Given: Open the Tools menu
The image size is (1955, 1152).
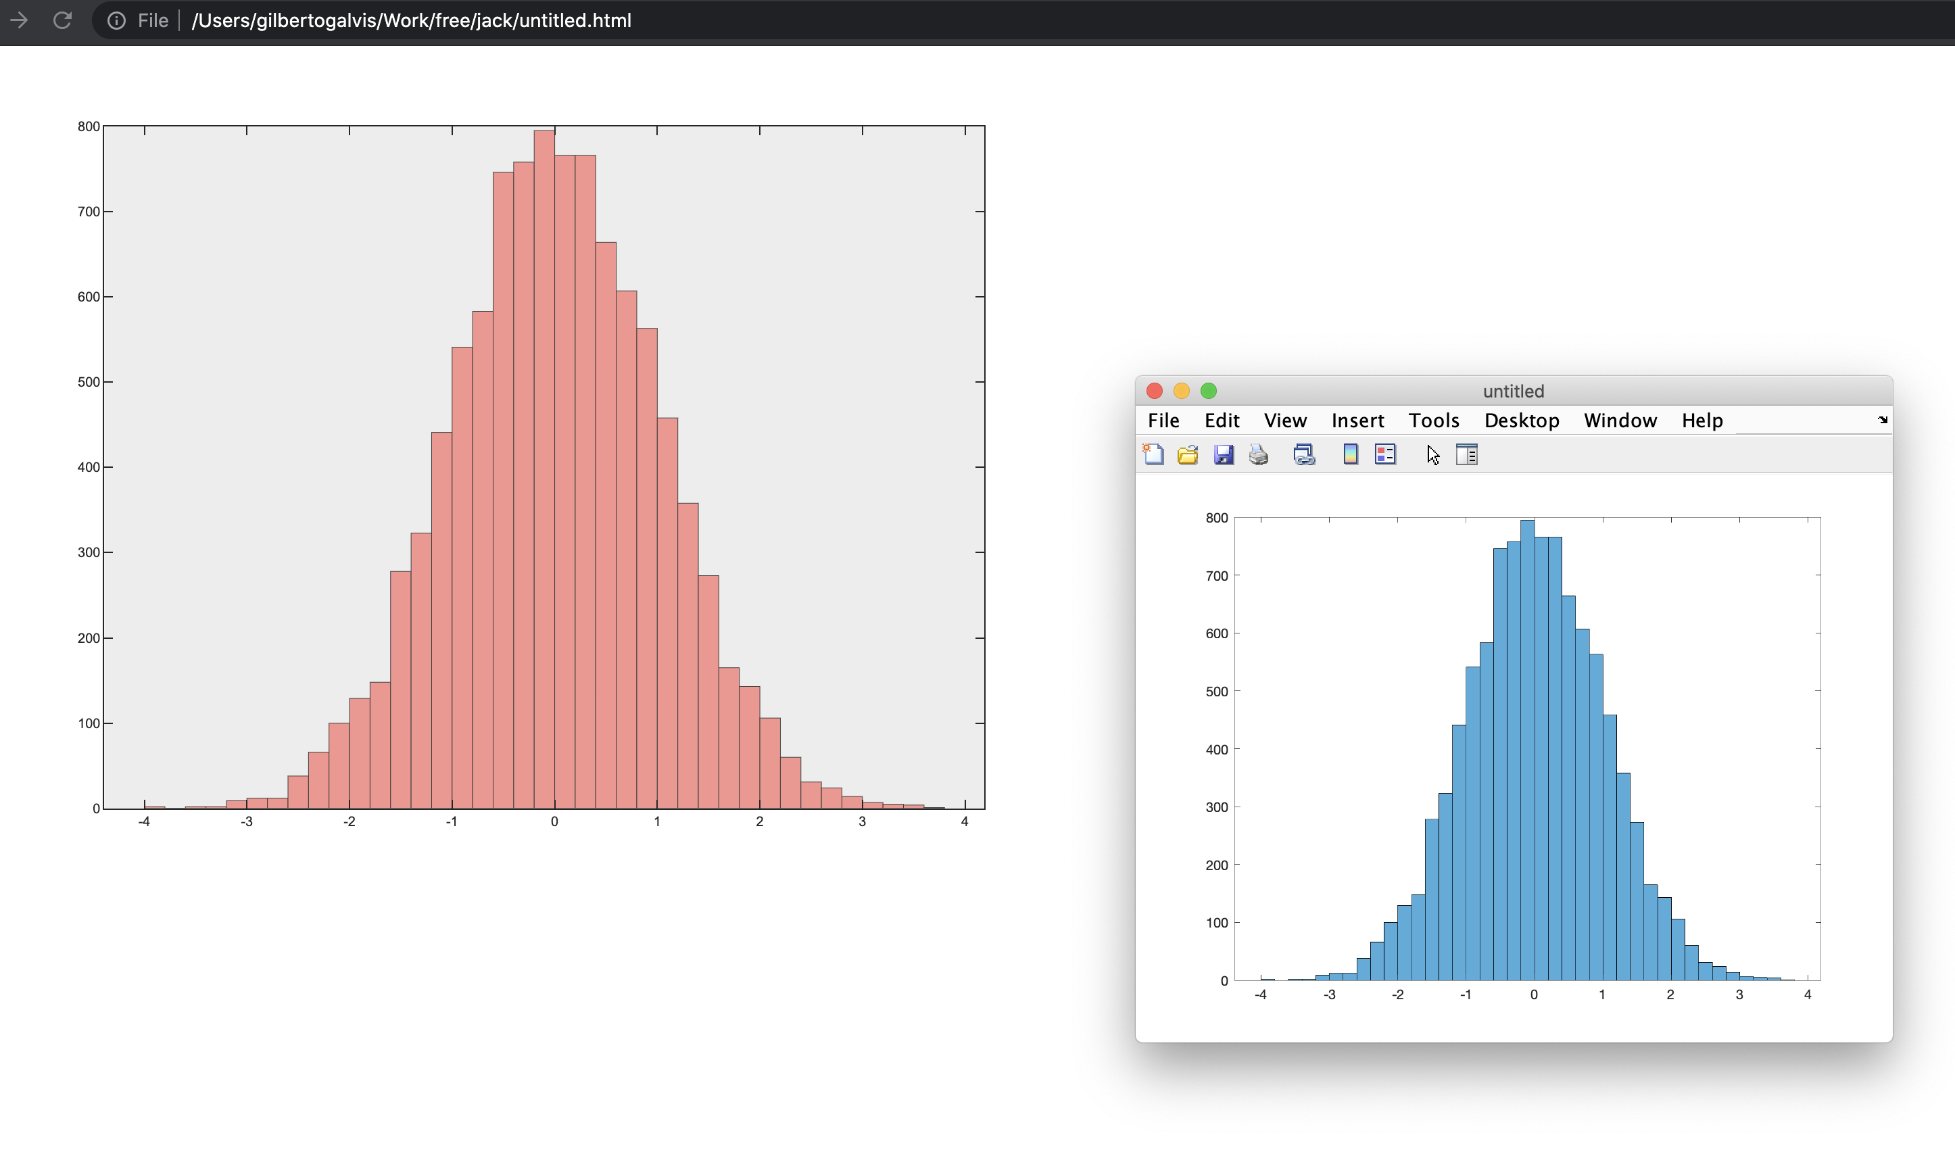Looking at the screenshot, I should click(x=1433, y=420).
